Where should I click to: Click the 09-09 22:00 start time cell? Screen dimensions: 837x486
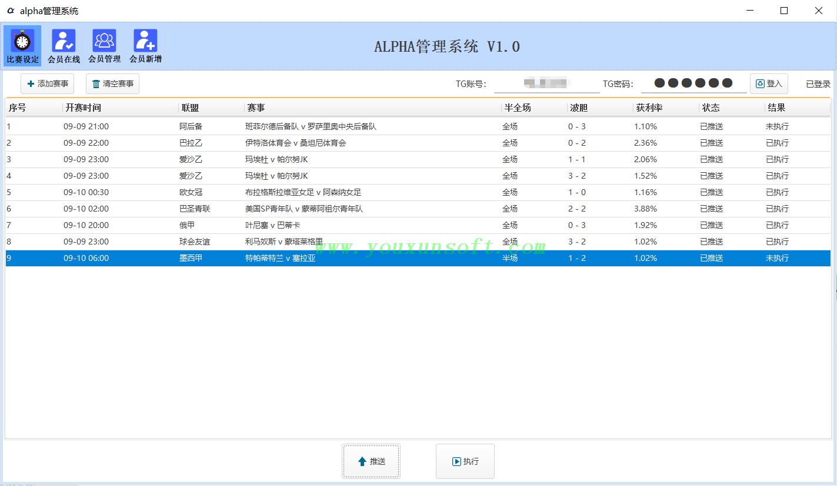point(86,143)
